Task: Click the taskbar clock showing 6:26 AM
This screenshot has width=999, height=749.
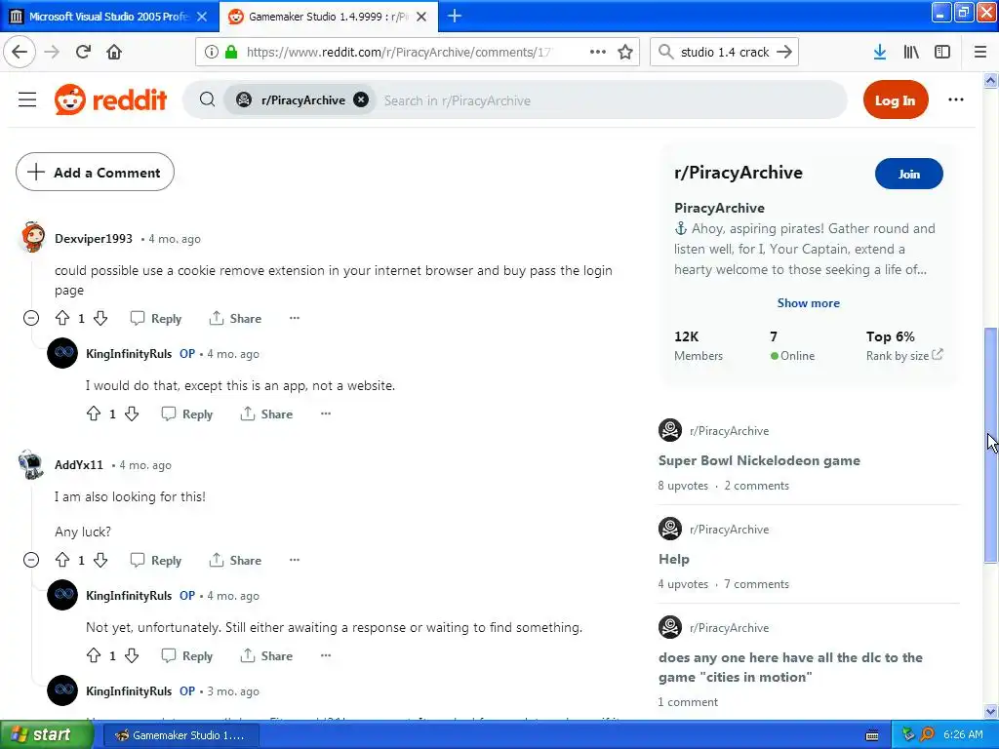Action: click(x=963, y=734)
